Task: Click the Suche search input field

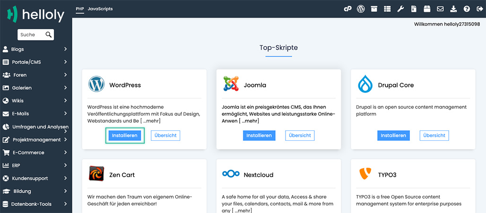Action: tap(31, 34)
